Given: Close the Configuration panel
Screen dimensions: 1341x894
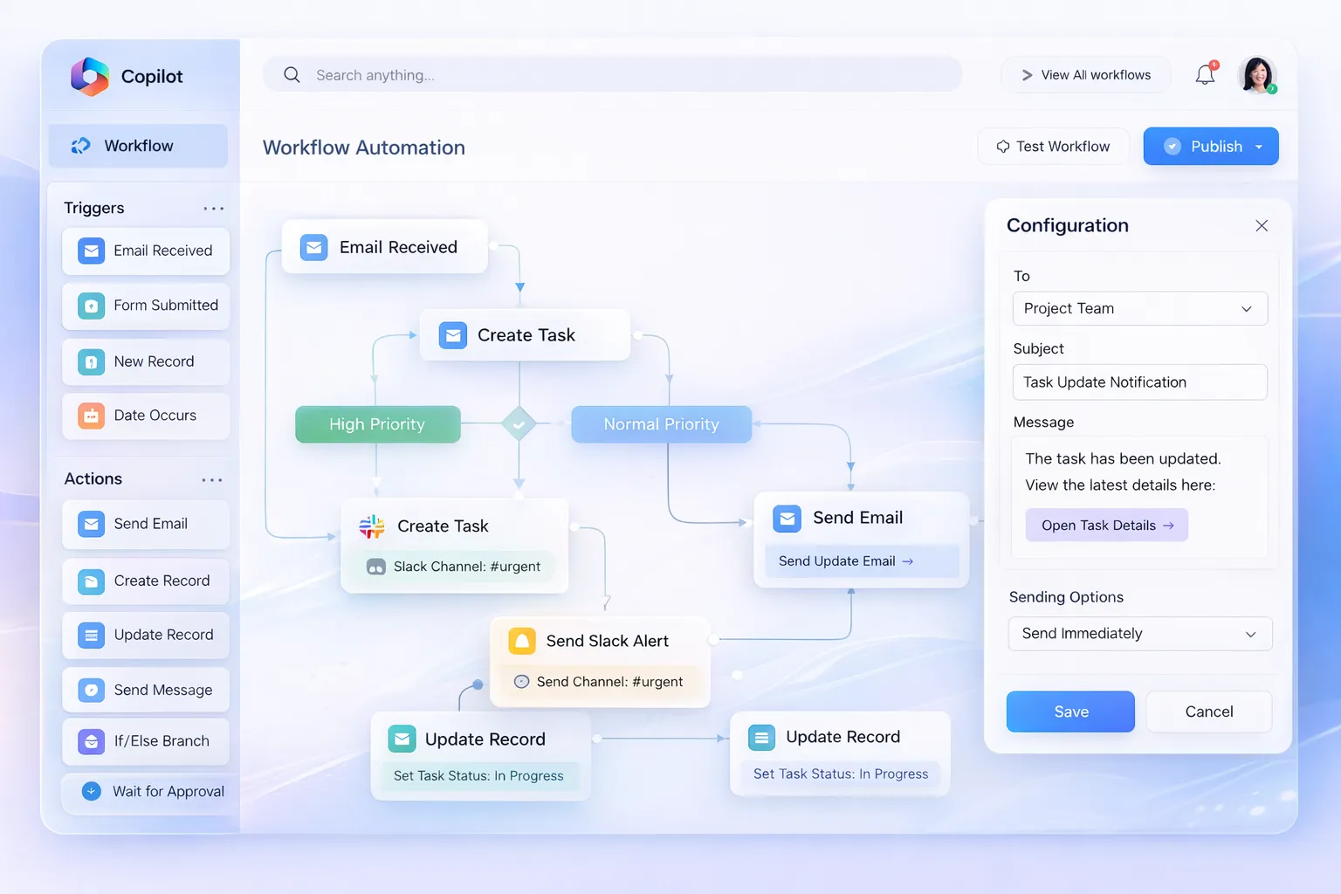Looking at the screenshot, I should (x=1262, y=226).
